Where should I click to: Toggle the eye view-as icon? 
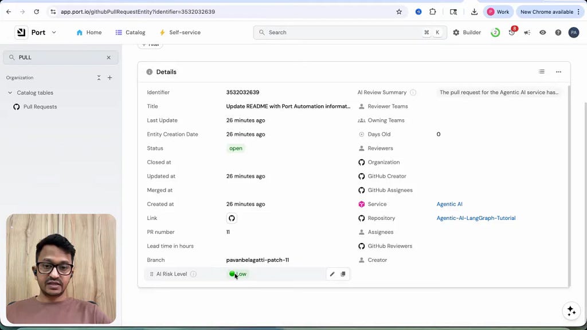point(542,33)
